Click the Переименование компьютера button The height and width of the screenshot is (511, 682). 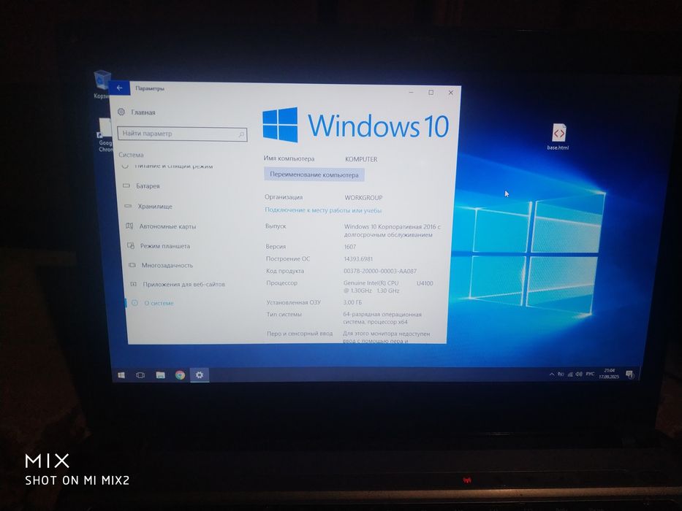coord(314,174)
